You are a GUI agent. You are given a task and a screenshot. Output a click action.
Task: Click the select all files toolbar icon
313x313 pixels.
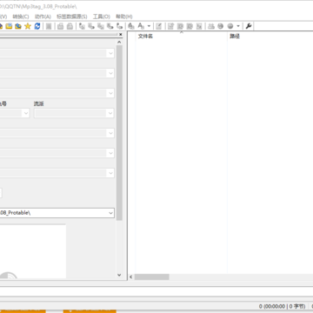click(x=49, y=26)
